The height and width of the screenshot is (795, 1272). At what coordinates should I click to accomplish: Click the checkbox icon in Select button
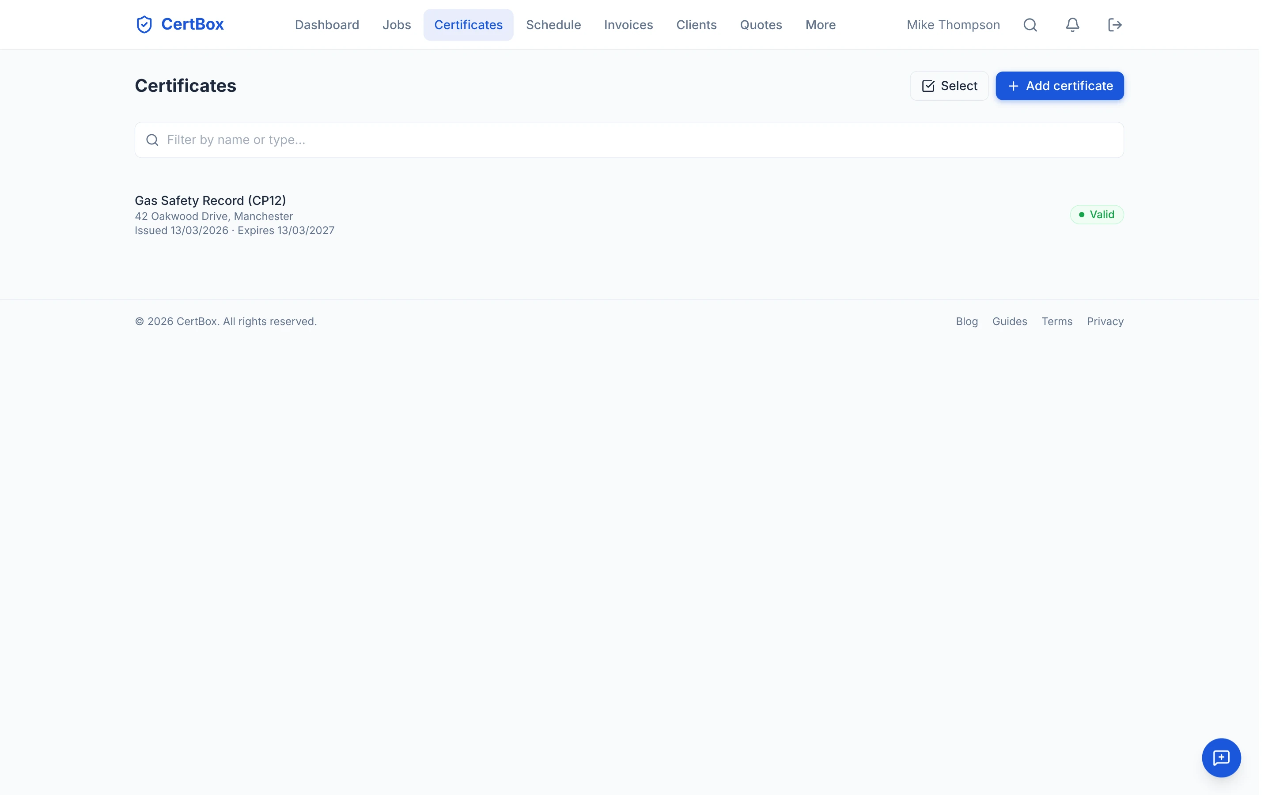point(928,86)
